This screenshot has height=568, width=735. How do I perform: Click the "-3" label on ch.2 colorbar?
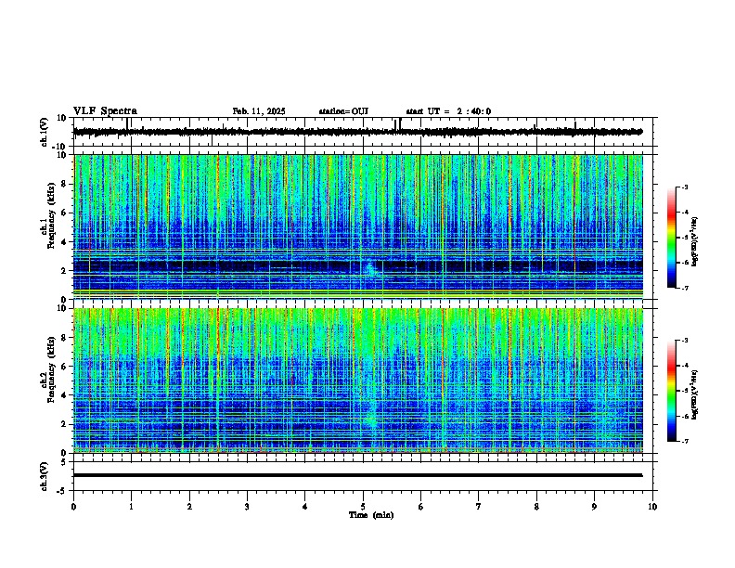point(685,341)
